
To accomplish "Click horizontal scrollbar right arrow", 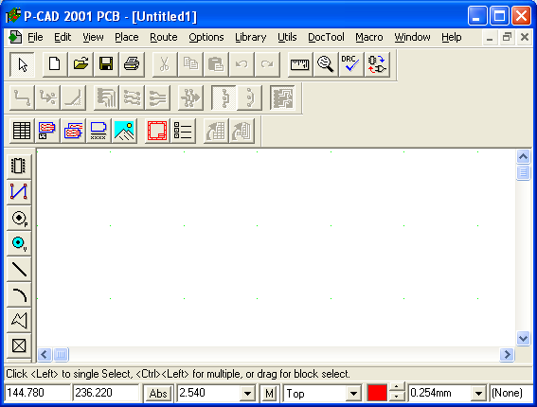I will click(x=507, y=354).
